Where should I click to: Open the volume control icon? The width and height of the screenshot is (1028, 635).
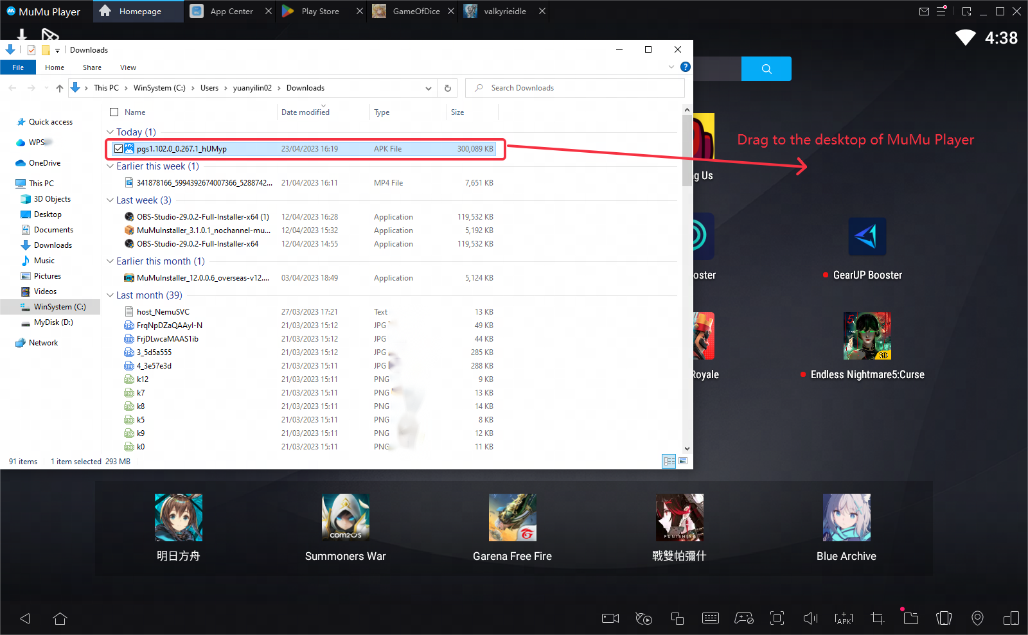pos(811,618)
